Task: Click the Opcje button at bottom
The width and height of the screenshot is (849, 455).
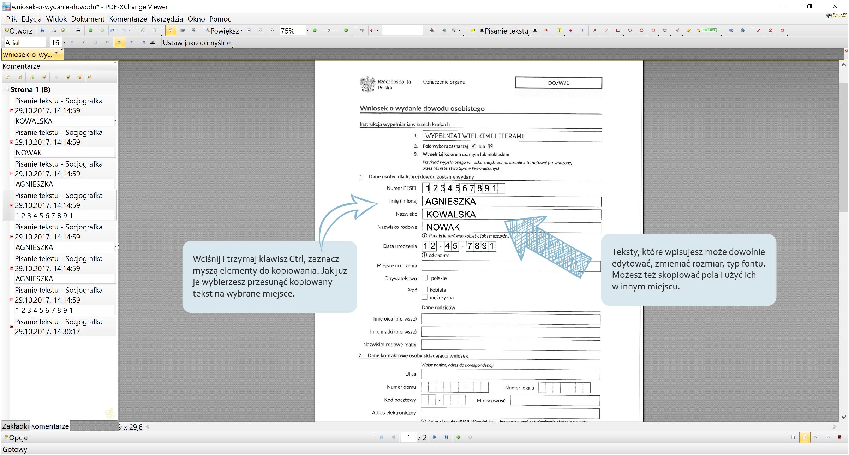Action: pyautogui.click(x=18, y=438)
